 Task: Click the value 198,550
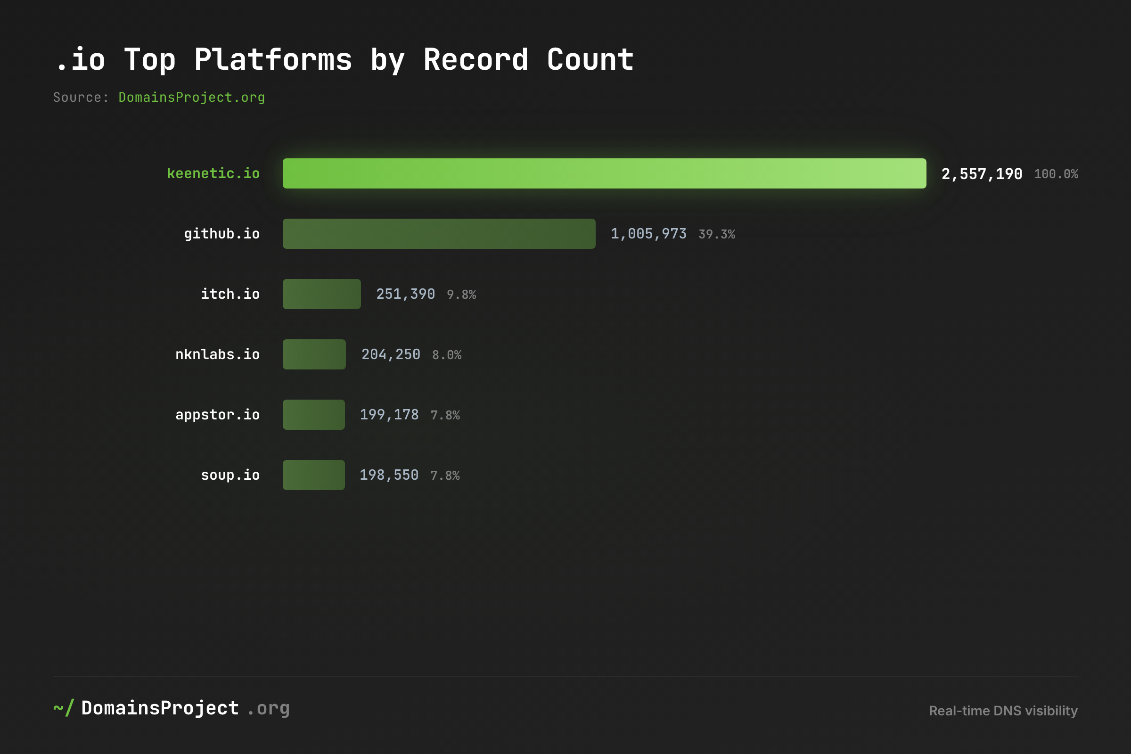coord(389,475)
